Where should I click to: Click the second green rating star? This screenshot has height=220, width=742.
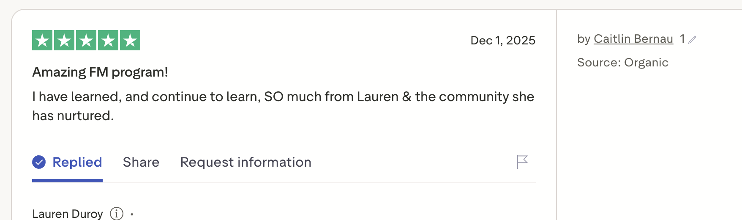point(64,40)
